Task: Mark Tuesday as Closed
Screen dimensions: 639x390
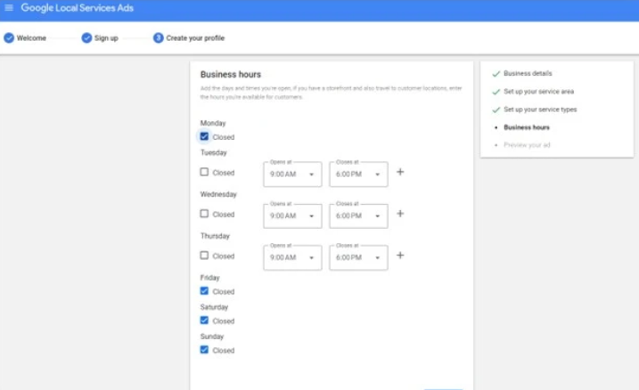Action: pyautogui.click(x=205, y=173)
